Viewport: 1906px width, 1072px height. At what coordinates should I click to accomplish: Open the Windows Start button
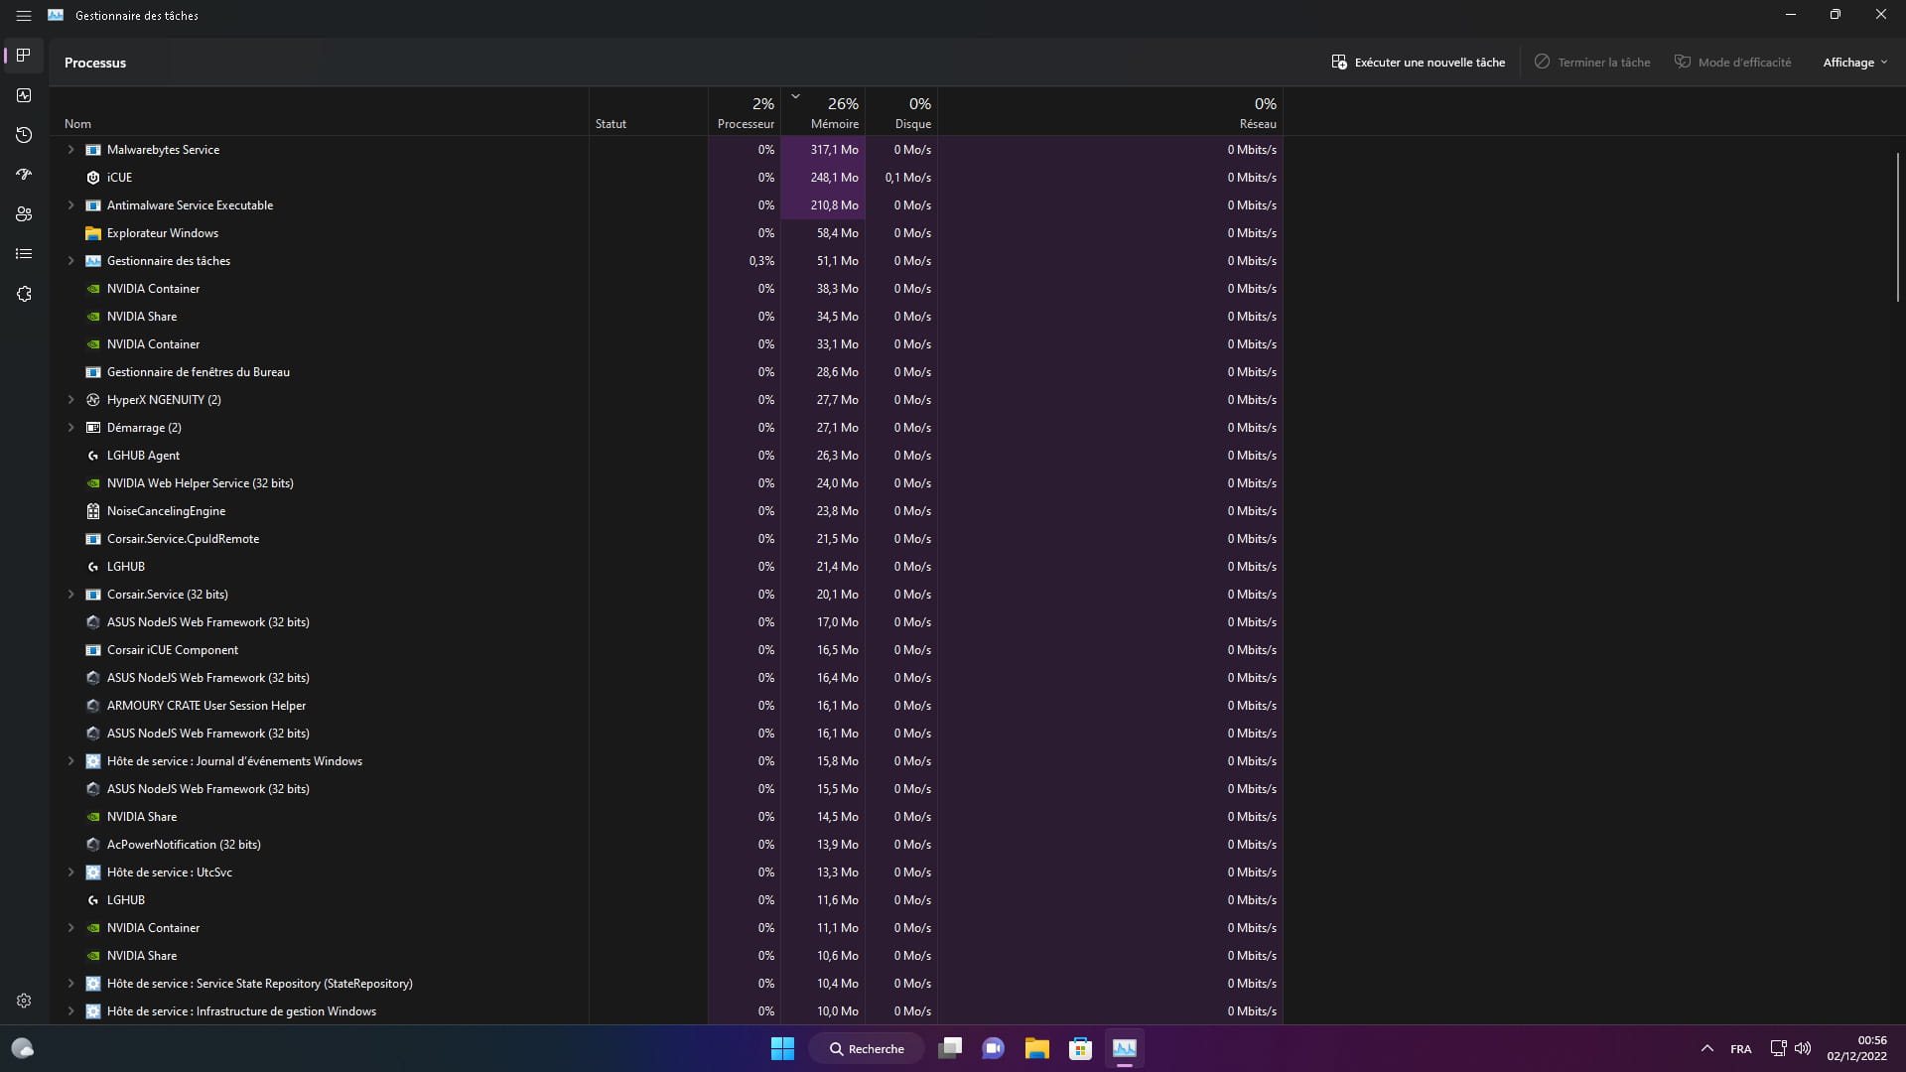tap(782, 1048)
